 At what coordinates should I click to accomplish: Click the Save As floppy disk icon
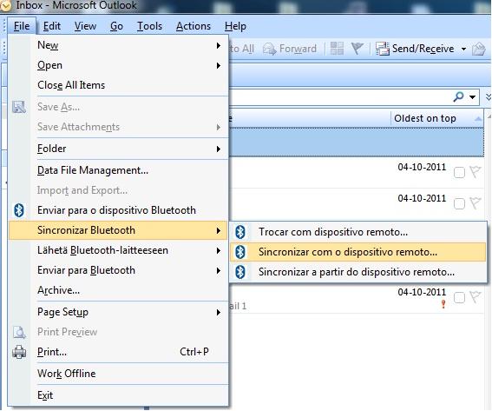[19, 107]
